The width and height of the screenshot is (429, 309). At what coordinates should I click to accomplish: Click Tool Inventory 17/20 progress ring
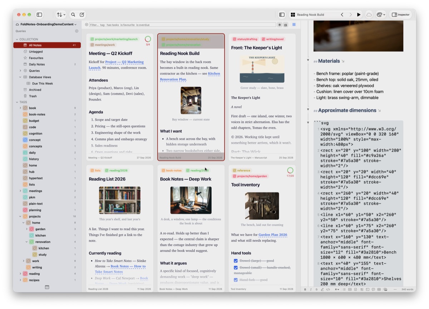[290, 170]
